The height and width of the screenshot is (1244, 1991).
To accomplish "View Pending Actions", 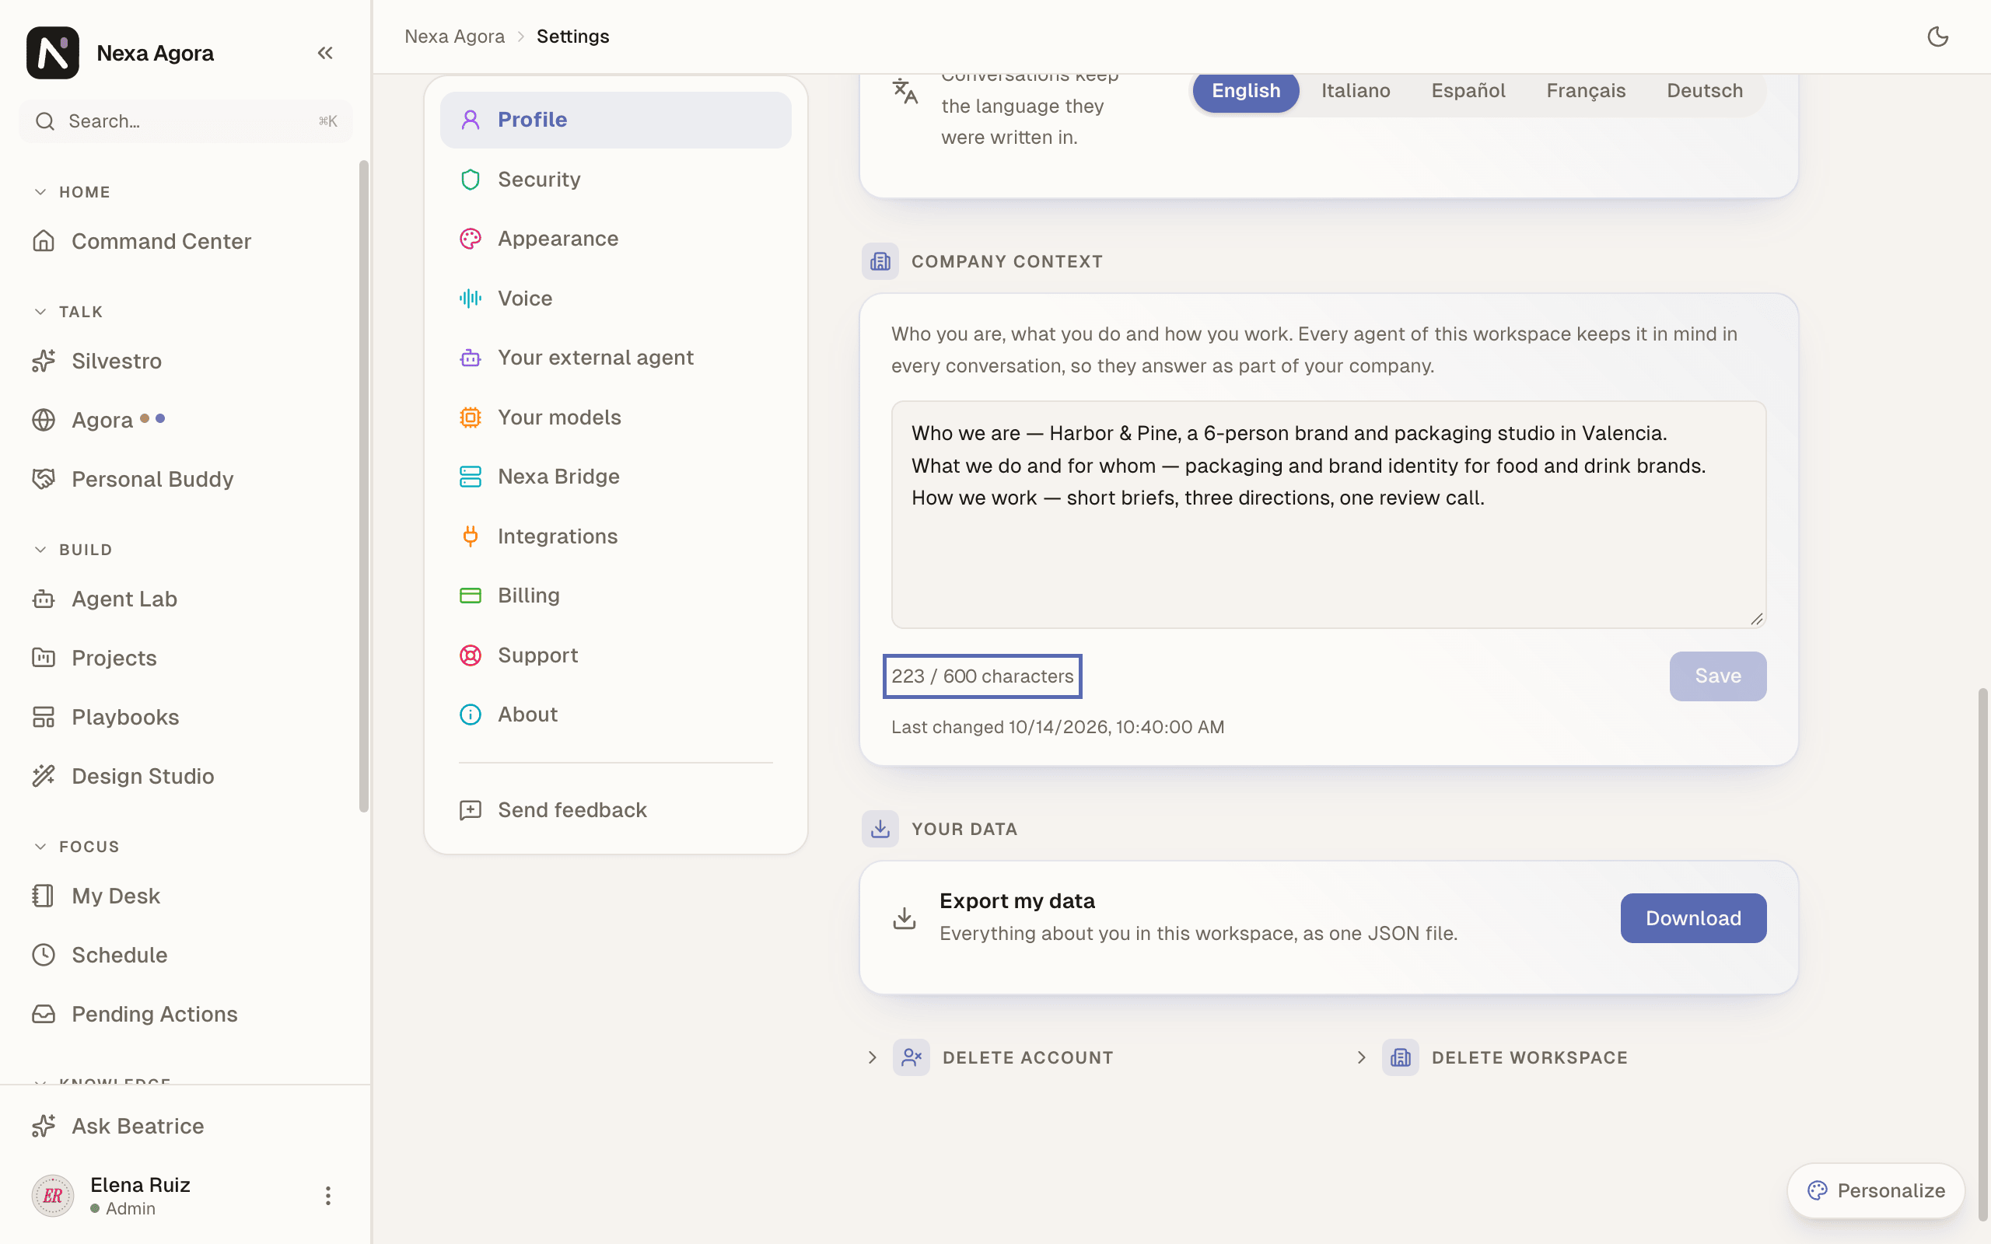I will coord(186,1014).
